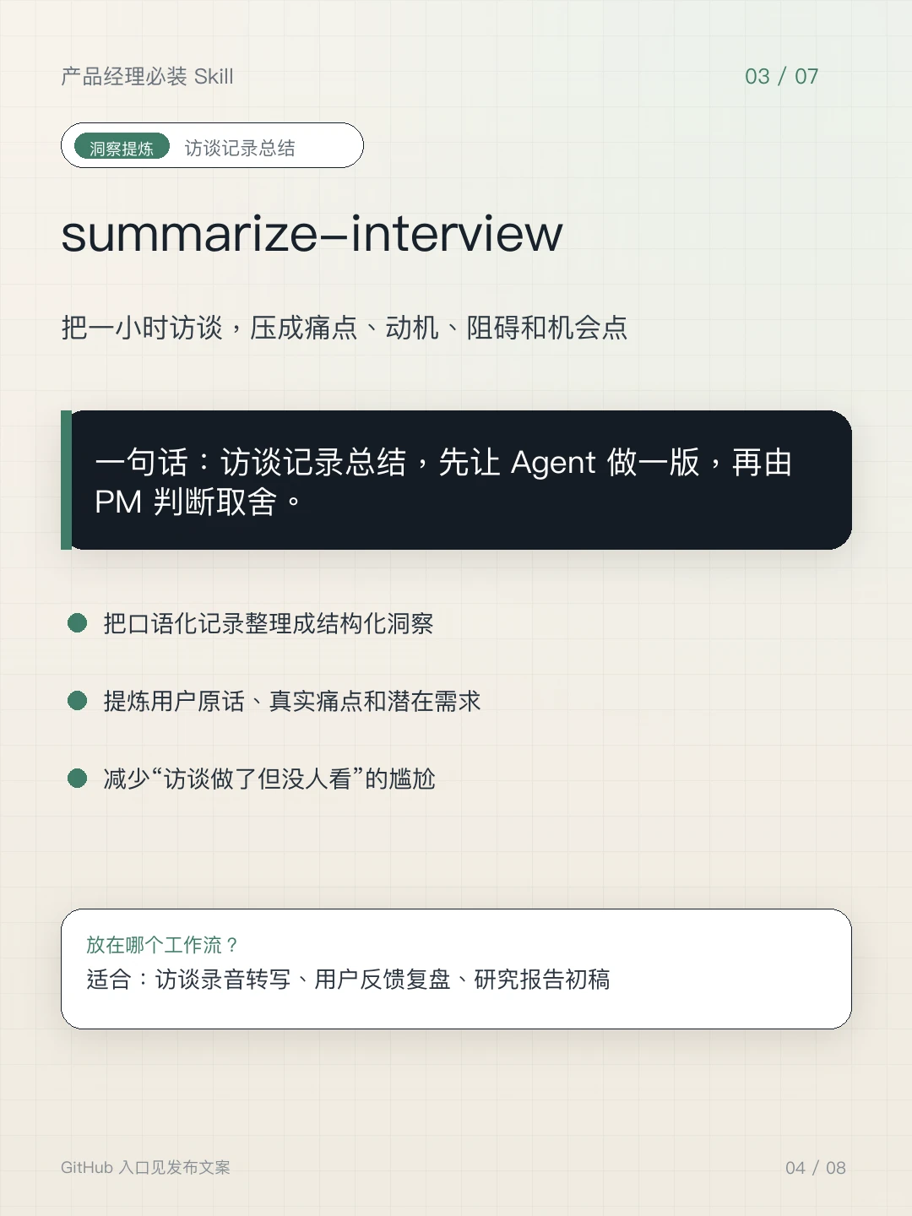
Task: Click the green 洞察提炼 tag pill
Action: (122, 147)
